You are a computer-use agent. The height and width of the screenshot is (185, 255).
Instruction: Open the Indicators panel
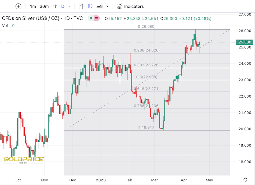130,6
